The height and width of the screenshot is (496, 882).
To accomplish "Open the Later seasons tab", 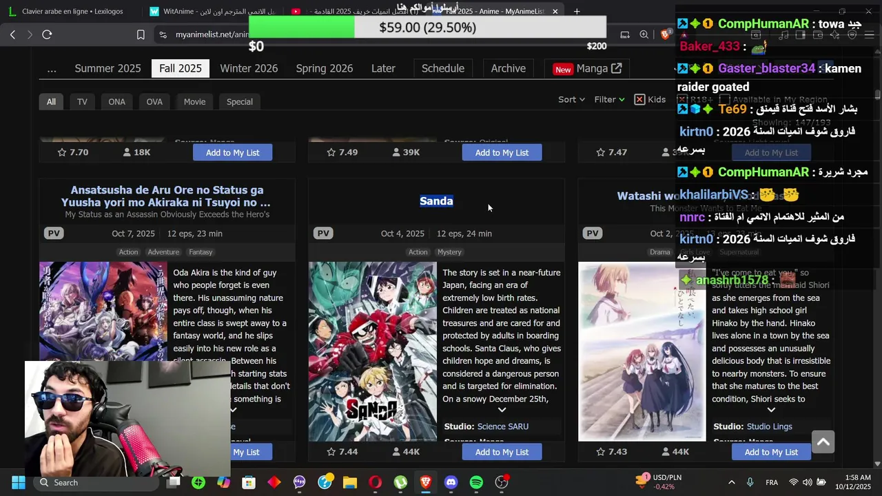I will point(383,68).
